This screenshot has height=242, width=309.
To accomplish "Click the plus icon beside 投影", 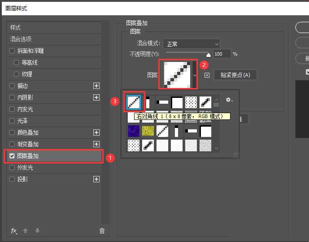I will click(96, 179).
